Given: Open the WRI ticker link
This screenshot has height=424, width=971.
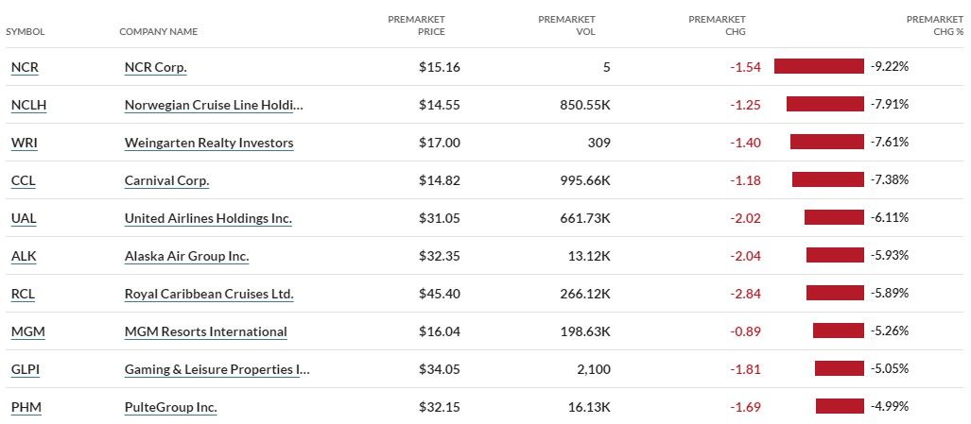Looking at the screenshot, I should [24, 143].
